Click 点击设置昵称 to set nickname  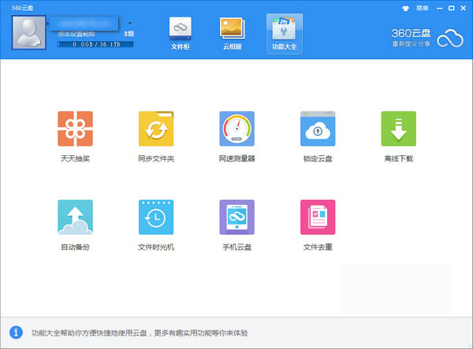pyautogui.click(x=76, y=35)
